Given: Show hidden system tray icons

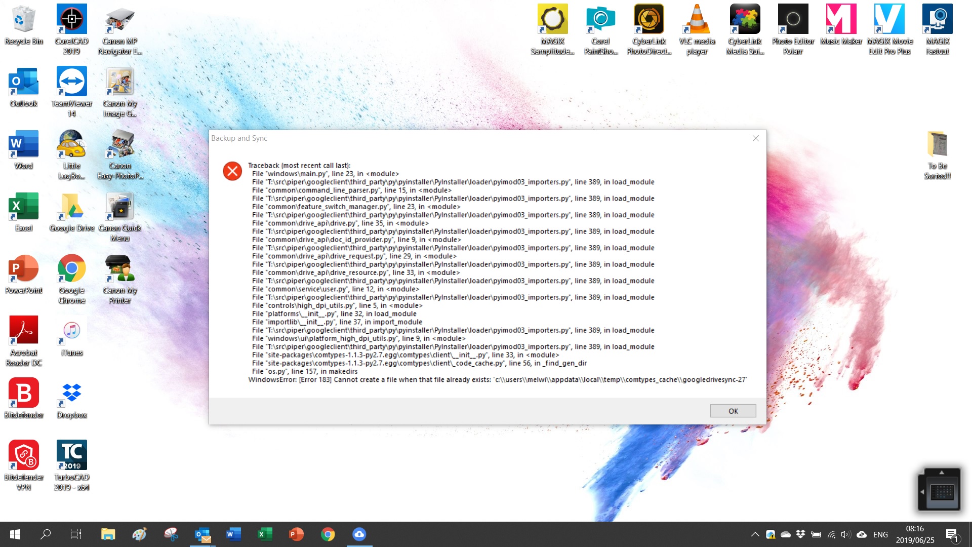Looking at the screenshot, I should [755, 534].
